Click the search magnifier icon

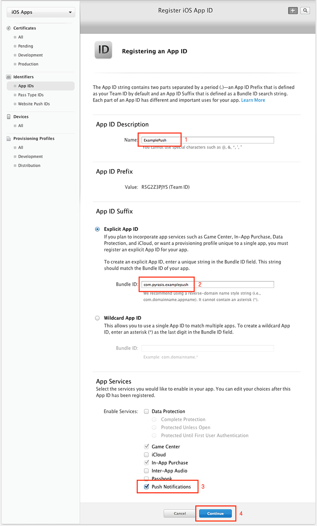pos(305,11)
